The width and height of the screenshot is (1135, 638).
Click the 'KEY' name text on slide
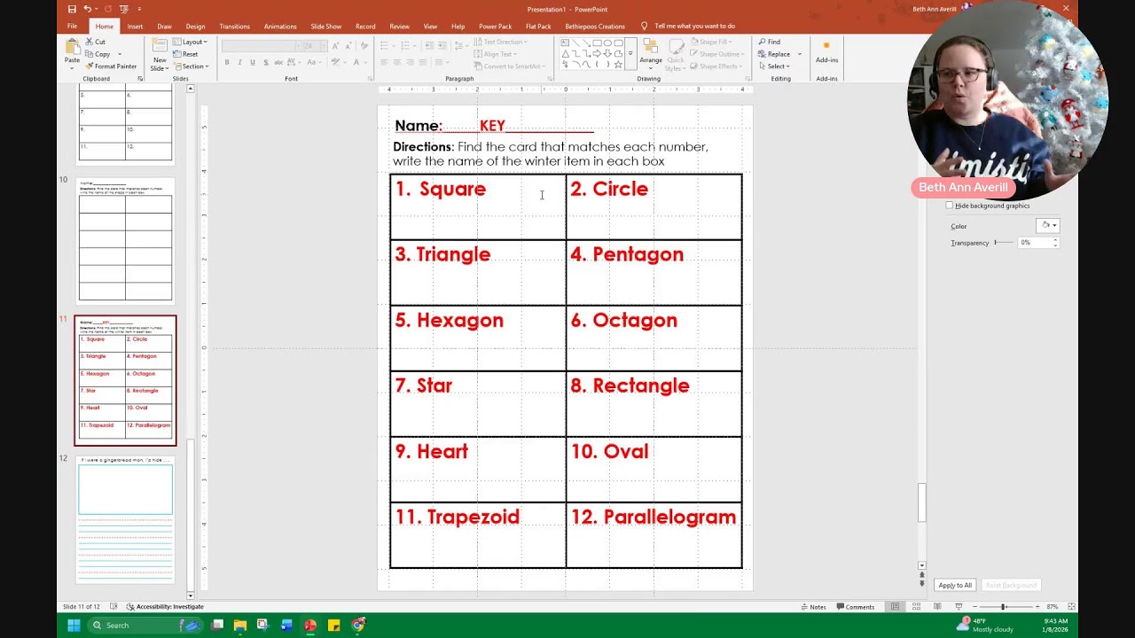(492, 126)
